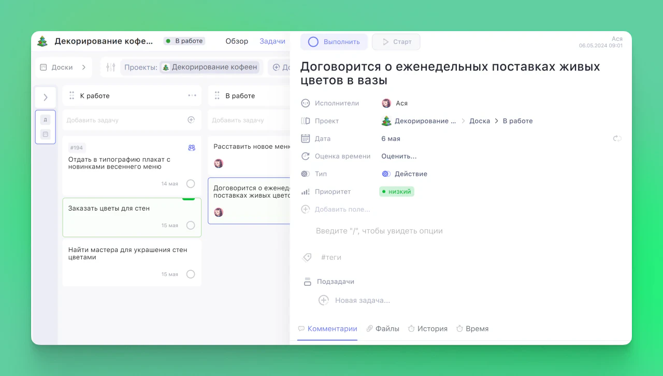Click the plus icon of Добавить поле
This screenshot has width=663, height=376.
pyautogui.click(x=306, y=210)
